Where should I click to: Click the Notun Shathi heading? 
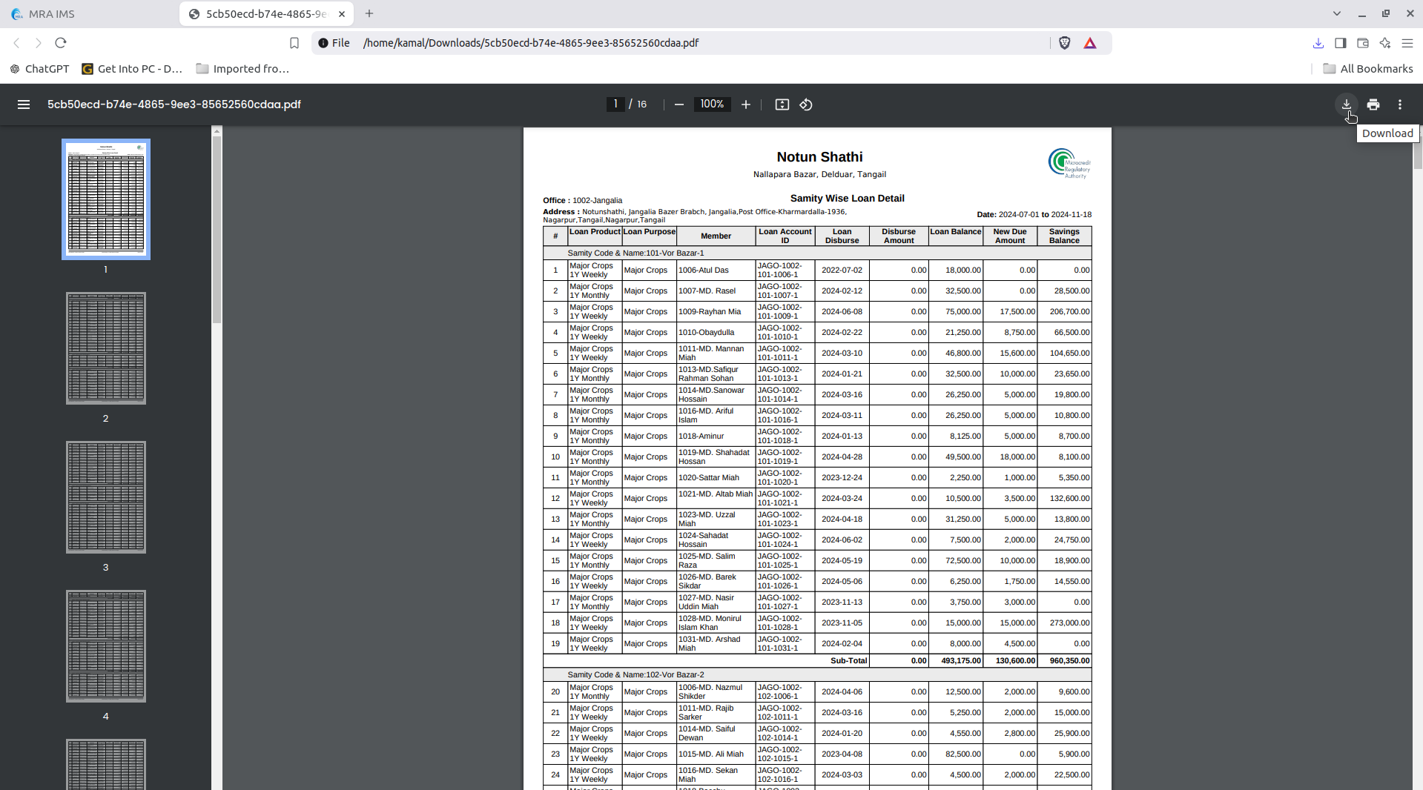(819, 157)
